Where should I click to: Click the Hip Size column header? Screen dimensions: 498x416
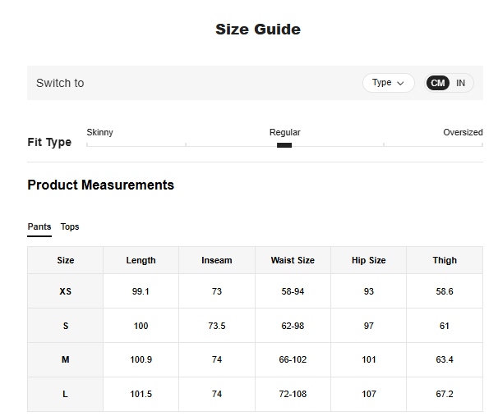[368, 260]
